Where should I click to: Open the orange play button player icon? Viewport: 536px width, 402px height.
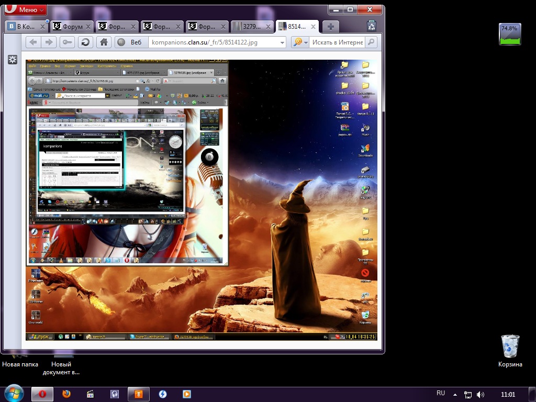(187, 394)
